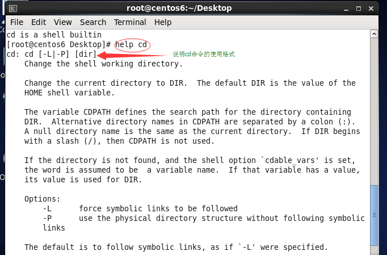Click the red arrow annotation

(132, 55)
